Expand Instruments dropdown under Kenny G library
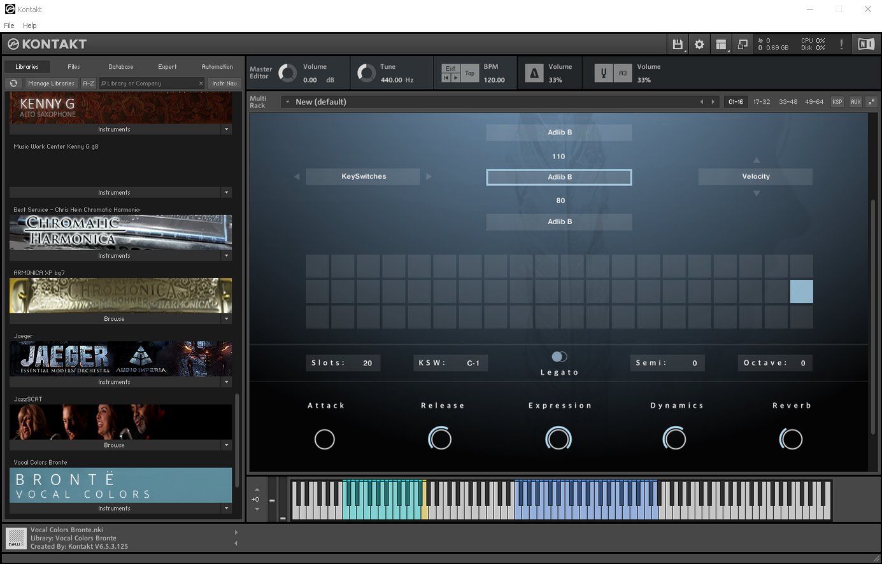882x564 pixels. [226, 129]
